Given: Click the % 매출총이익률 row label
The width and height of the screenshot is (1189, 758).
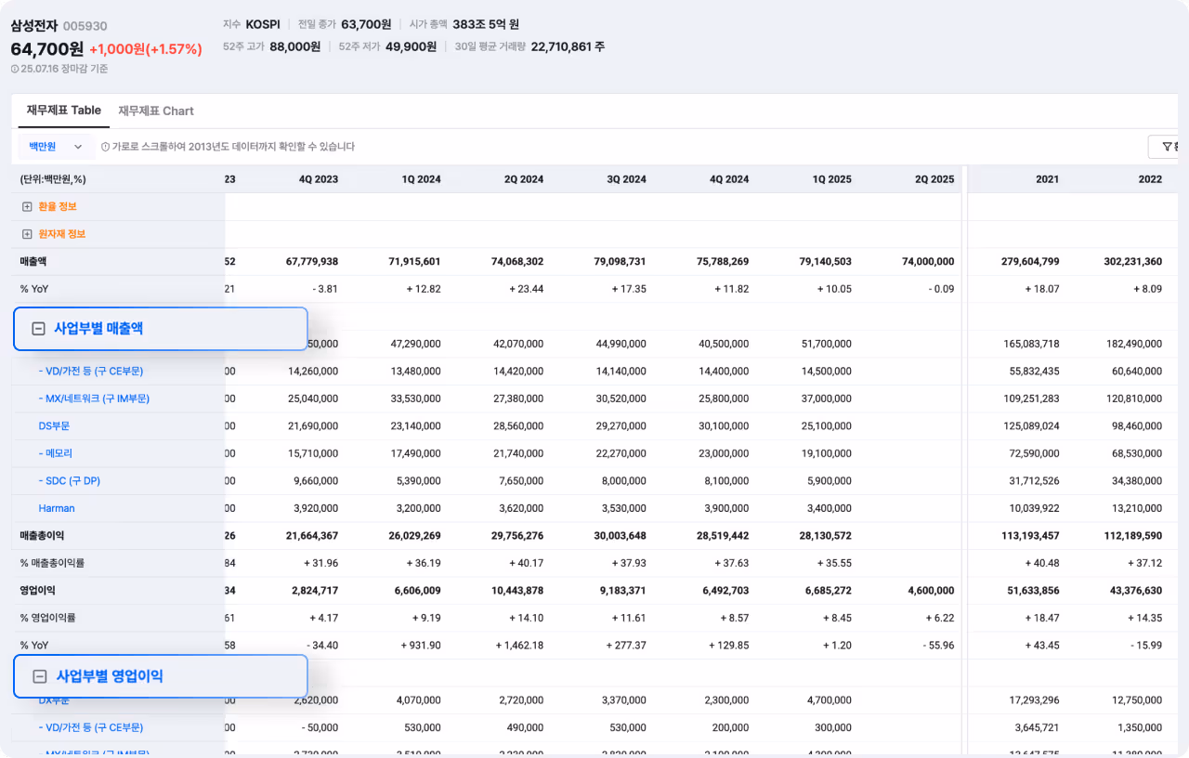Looking at the screenshot, I should 52,563.
